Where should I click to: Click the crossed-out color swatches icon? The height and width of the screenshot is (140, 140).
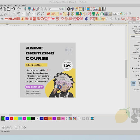pyautogui.click(x=74, y=118)
